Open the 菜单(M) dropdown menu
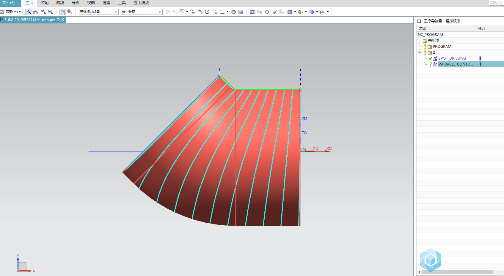 point(11,12)
